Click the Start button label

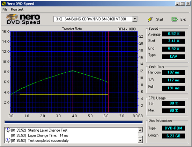160,19
